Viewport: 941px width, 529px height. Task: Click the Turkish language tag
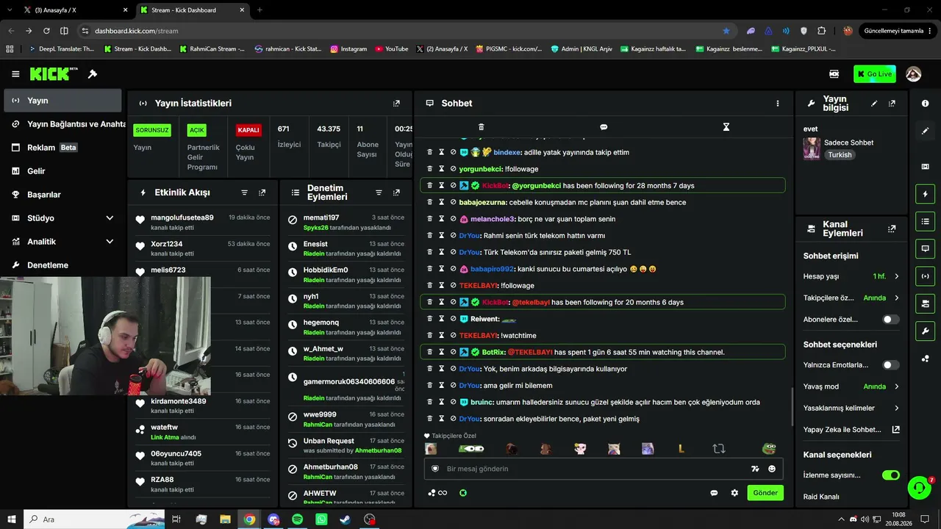pyautogui.click(x=840, y=155)
